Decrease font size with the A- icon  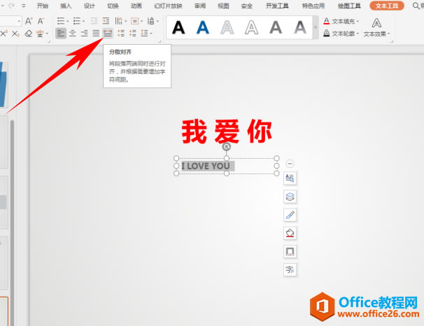(41, 21)
